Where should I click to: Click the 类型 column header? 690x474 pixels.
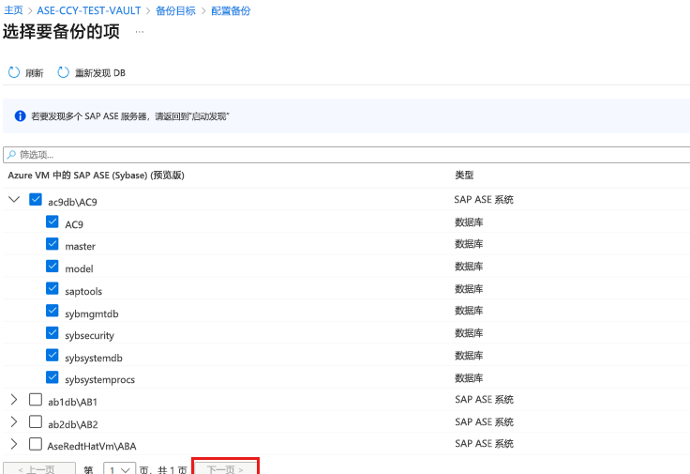point(464,176)
